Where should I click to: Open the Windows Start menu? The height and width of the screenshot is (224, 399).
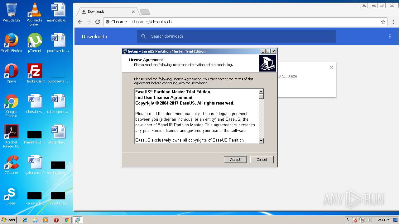9,220
